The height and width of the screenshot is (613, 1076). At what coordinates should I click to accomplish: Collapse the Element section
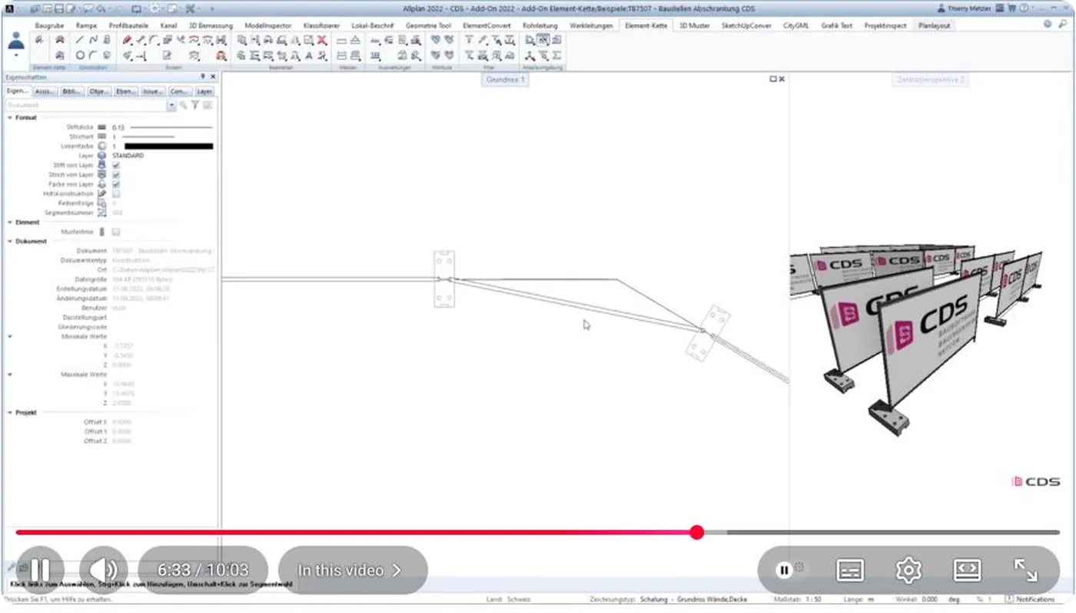(x=10, y=222)
